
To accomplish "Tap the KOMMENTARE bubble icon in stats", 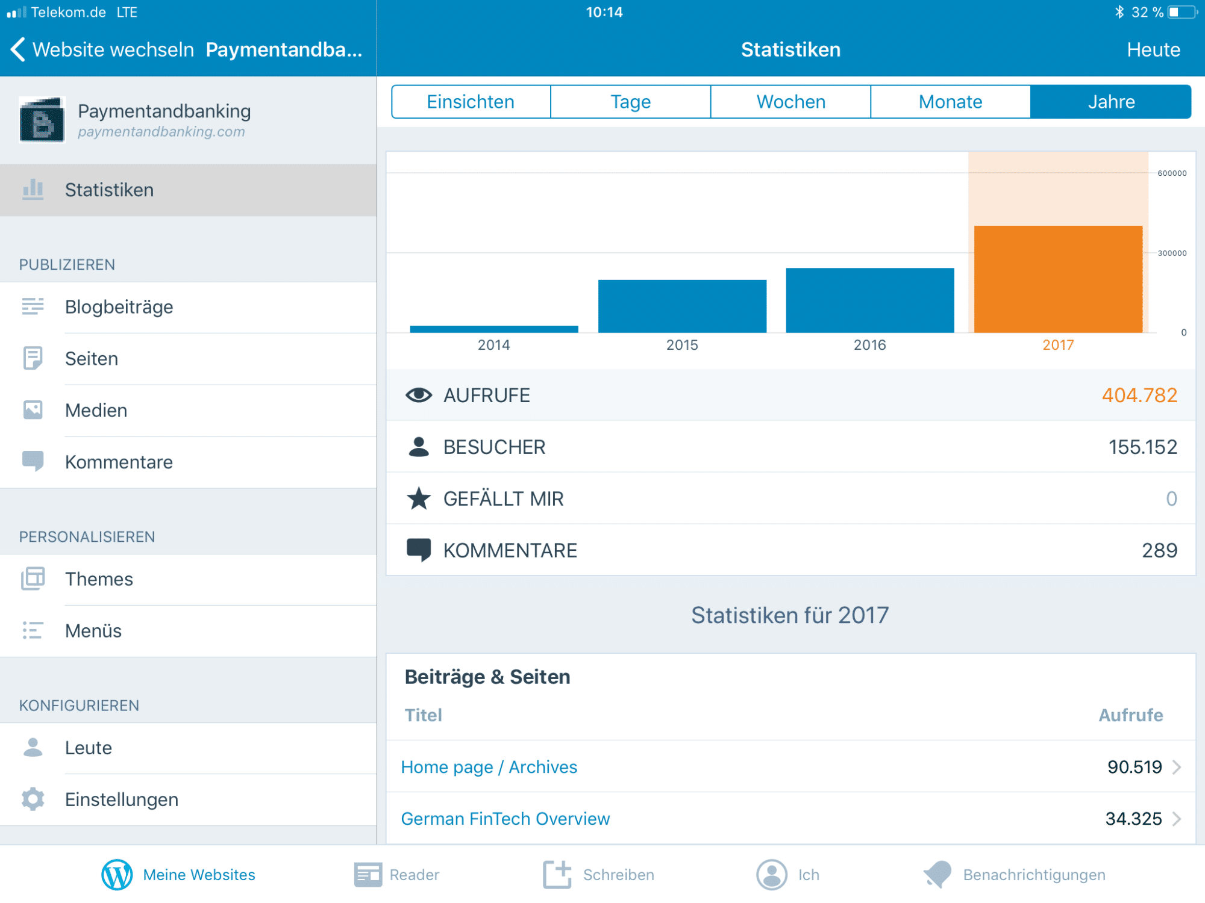I will click(419, 550).
